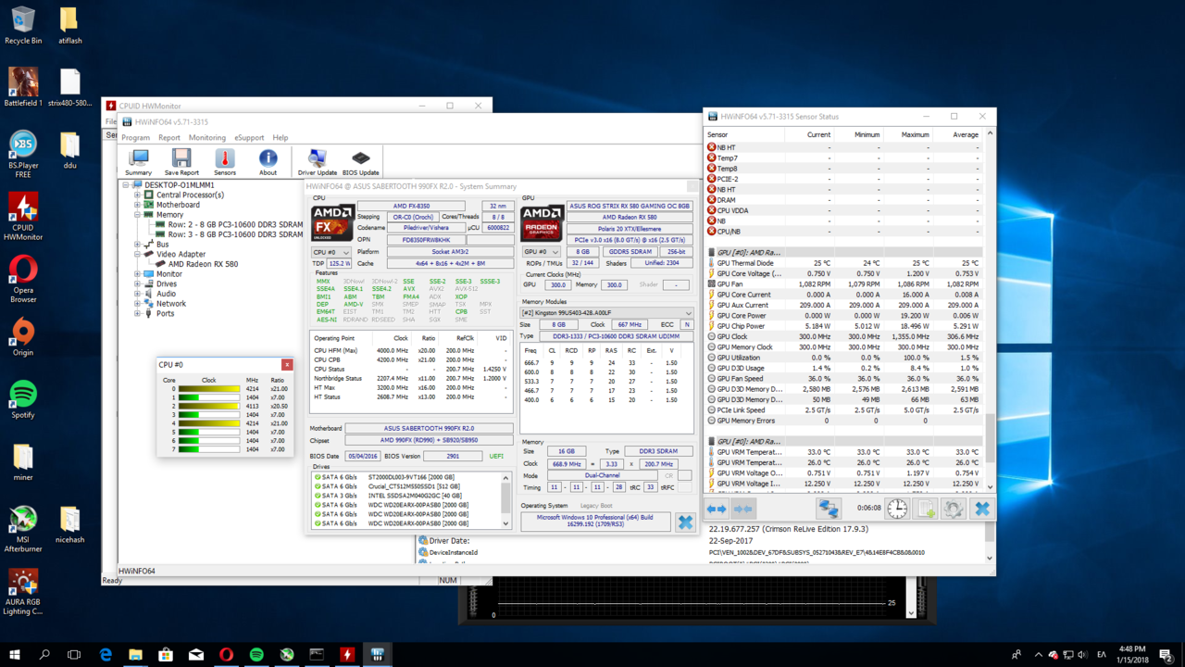Collapse the Video Adapter tree node
Image resolution: width=1185 pixels, height=667 pixels.
click(137, 254)
